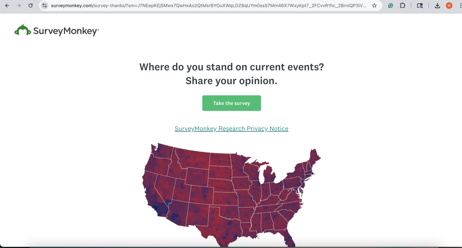Reload the current page

[31, 6]
